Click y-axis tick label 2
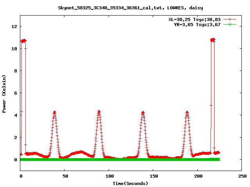 [x=16, y=138]
